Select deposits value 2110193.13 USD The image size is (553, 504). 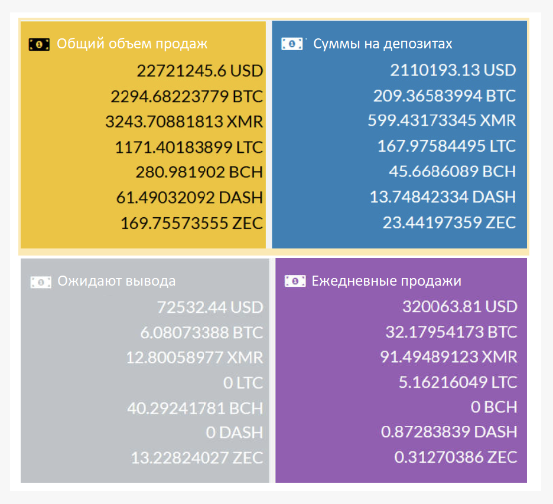pyautogui.click(x=453, y=70)
